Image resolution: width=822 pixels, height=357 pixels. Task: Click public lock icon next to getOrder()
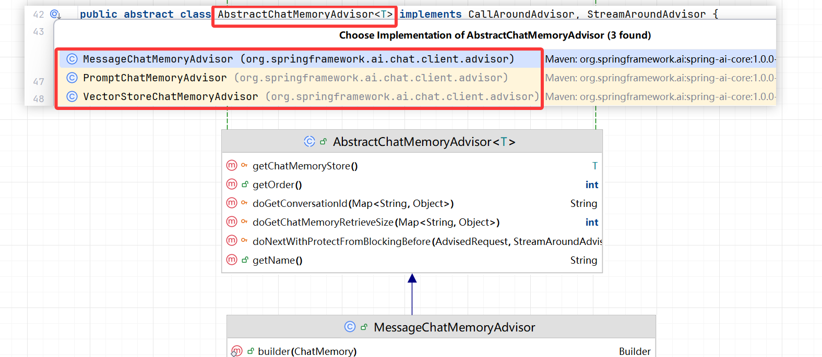click(x=245, y=184)
